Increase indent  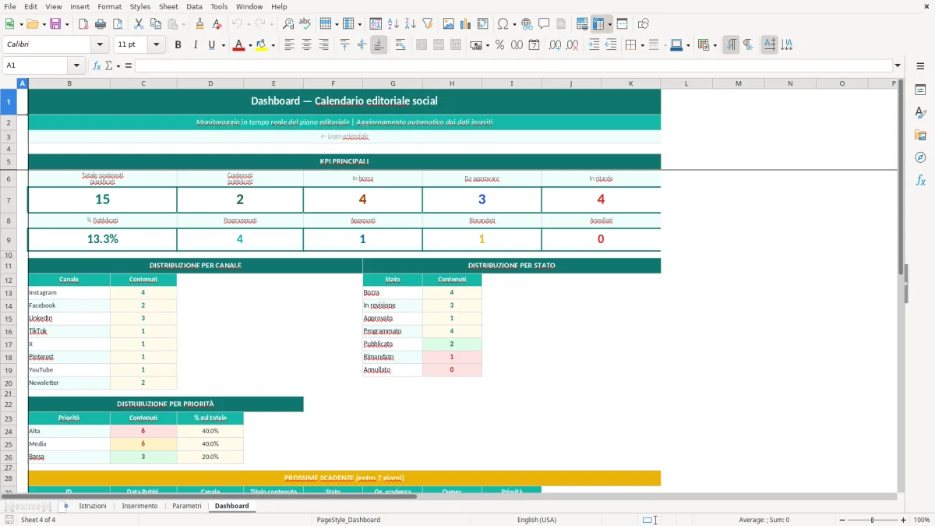pos(594,45)
